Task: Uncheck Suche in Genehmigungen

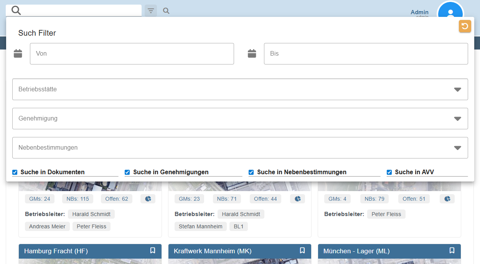Action: (127, 172)
